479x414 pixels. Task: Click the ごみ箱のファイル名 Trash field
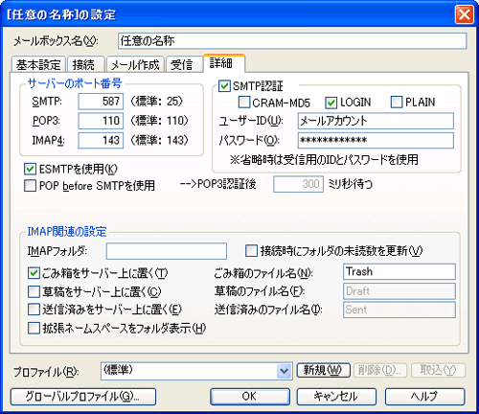click(399, 272)
